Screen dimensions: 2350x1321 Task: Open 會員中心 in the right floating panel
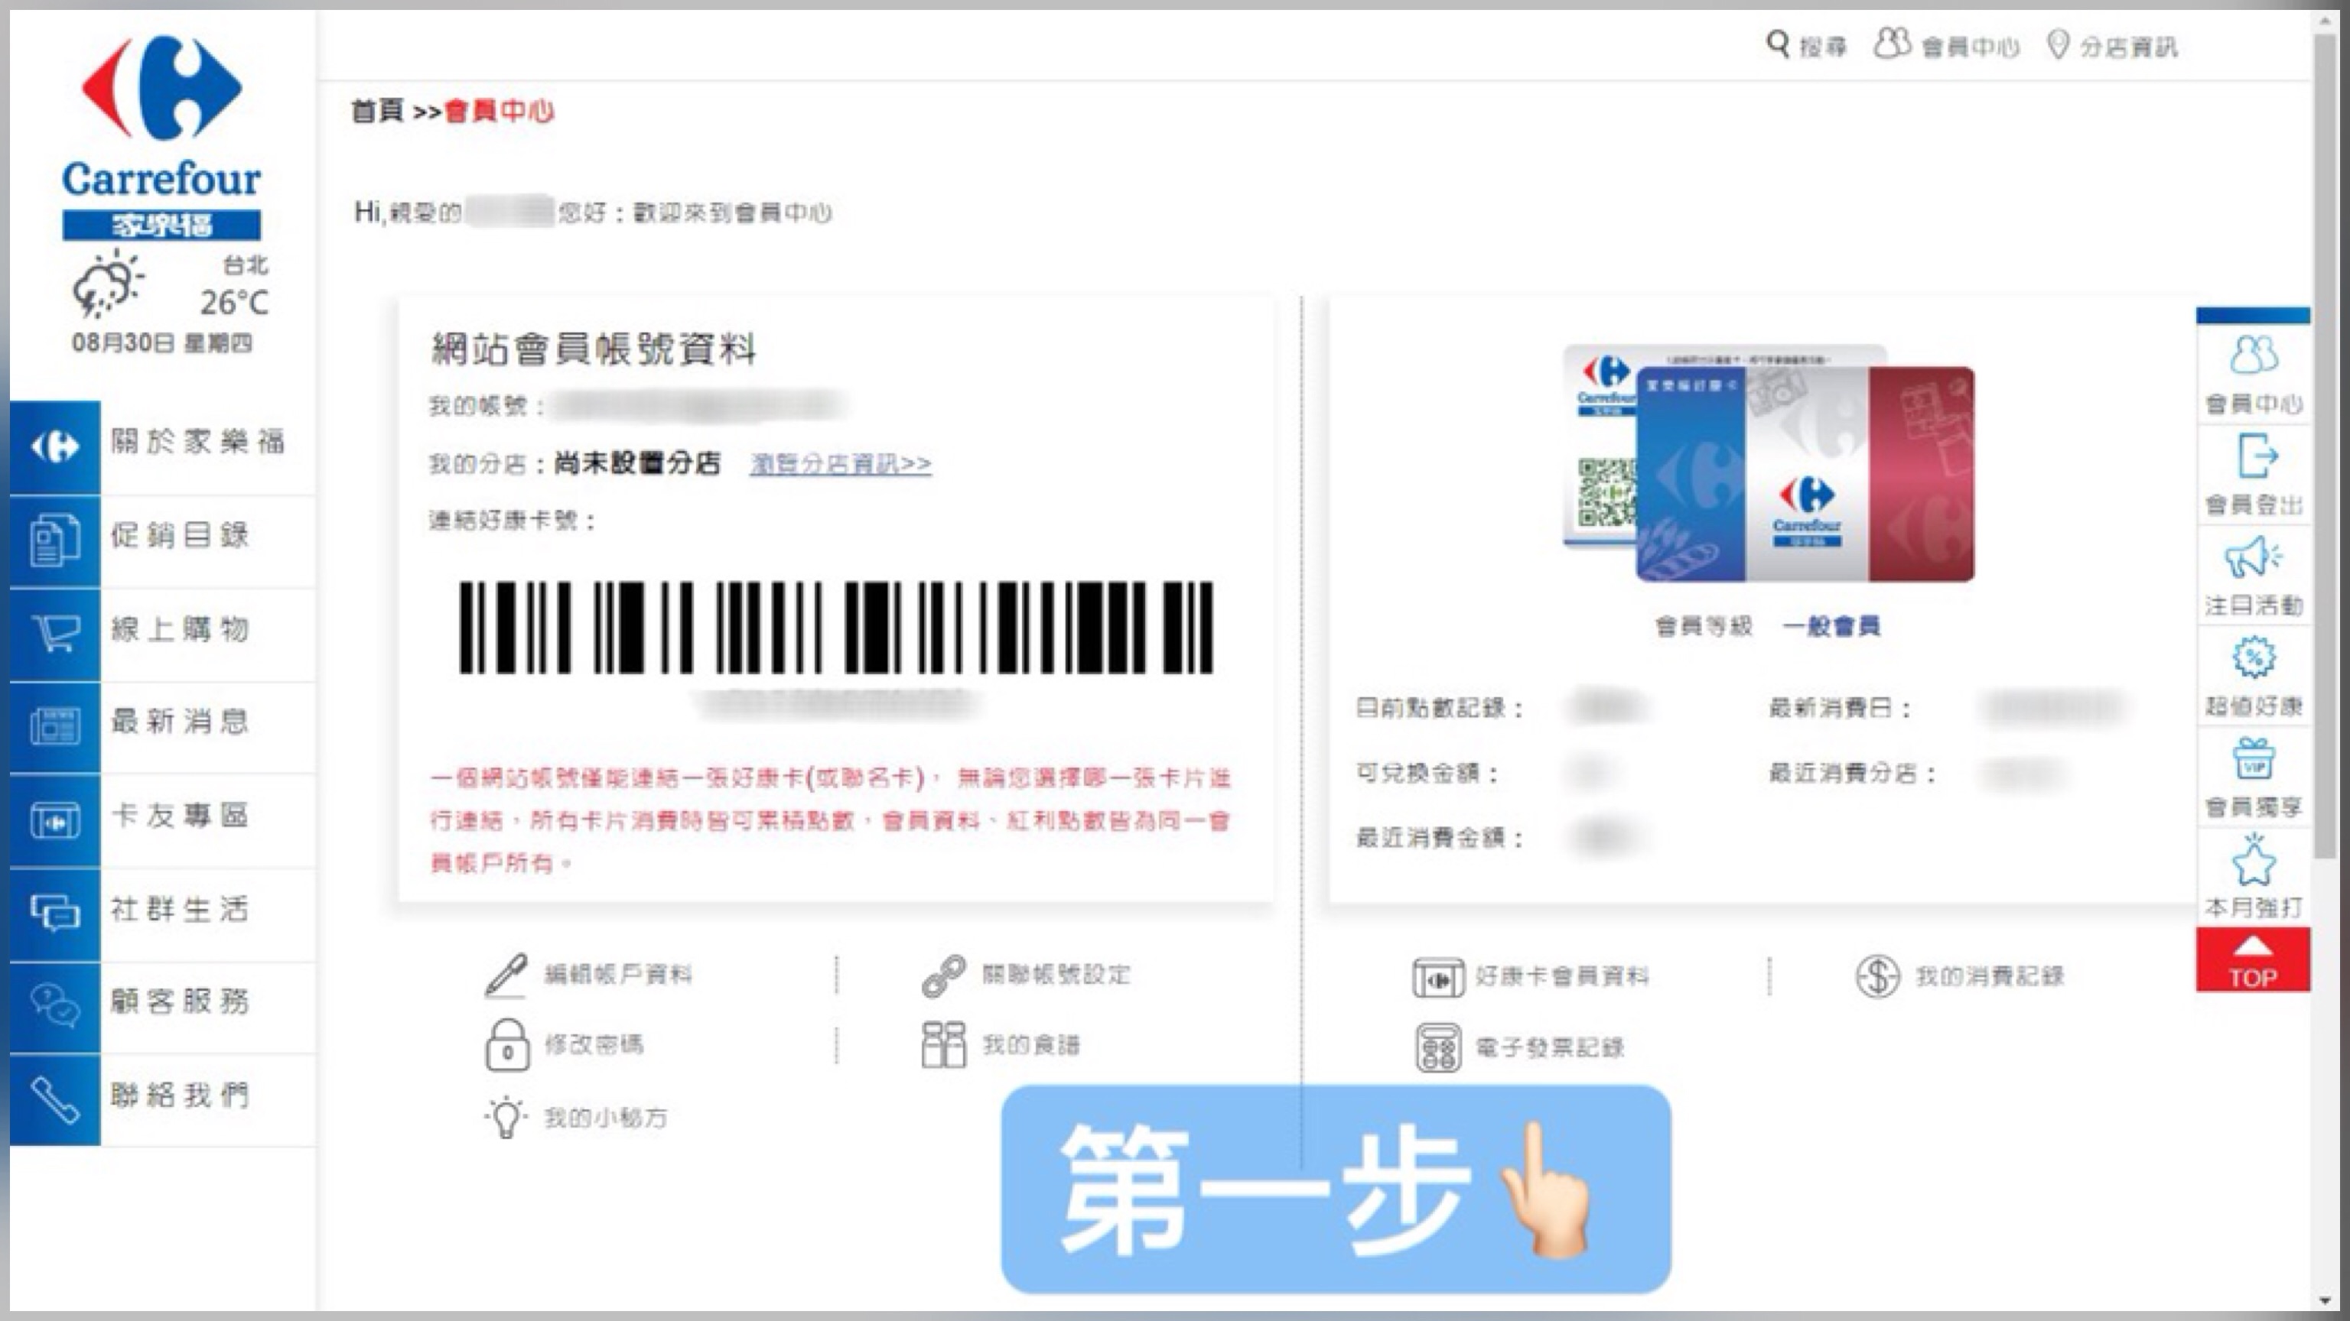coord(2254,374)
